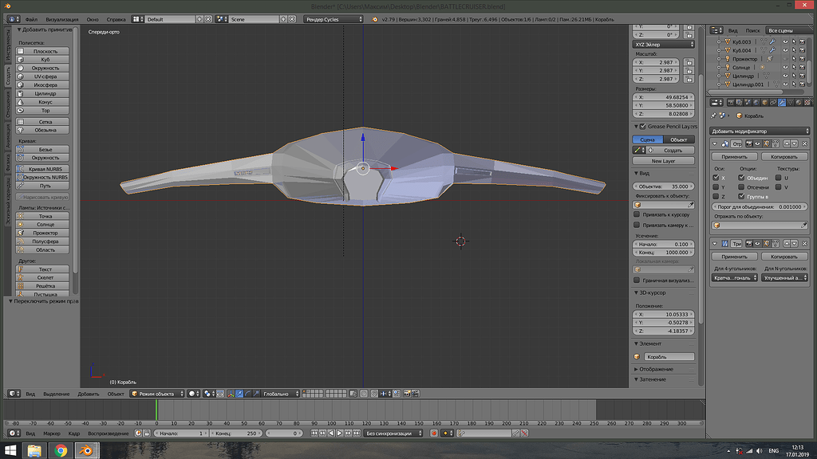Toggle Mirror axis X checkbox
This screenshot has height=459, width=817.
716,178
